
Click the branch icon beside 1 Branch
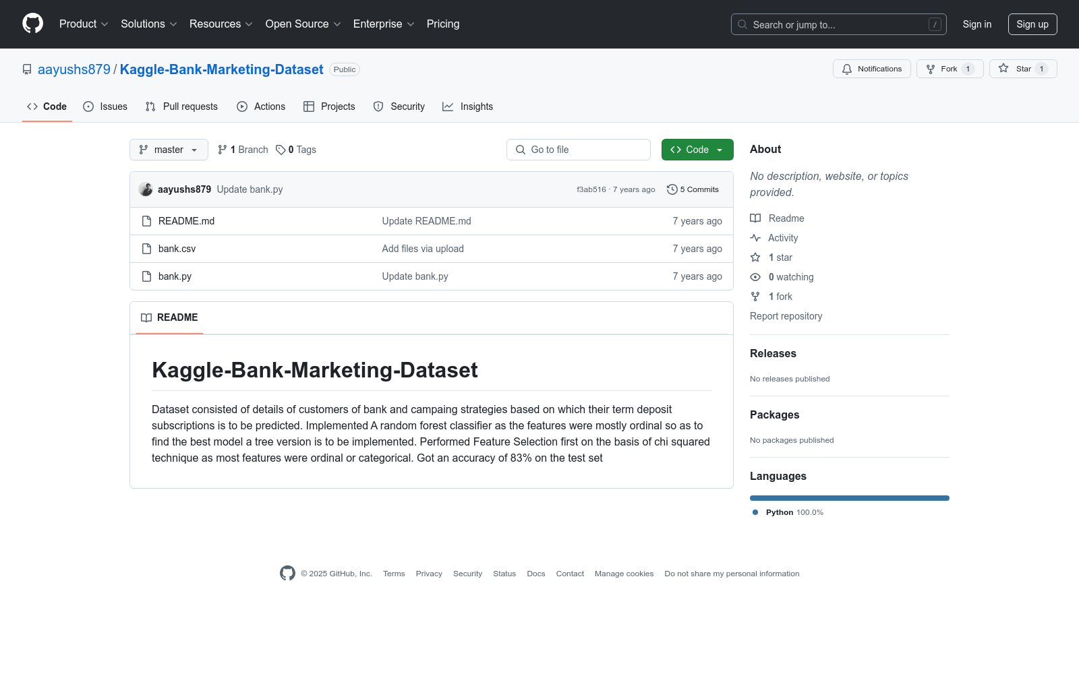click(223, 150)
